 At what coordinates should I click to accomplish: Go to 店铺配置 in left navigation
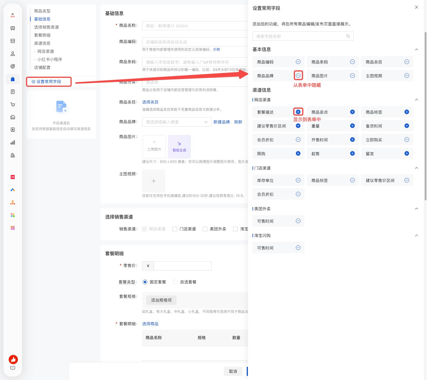42,67
